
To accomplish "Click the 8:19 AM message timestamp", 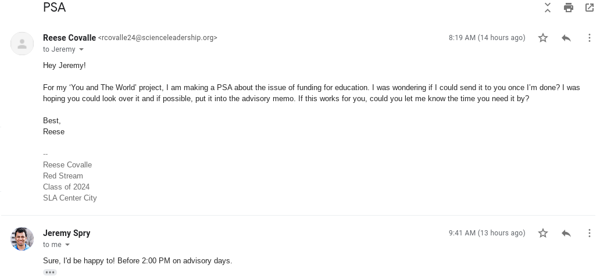I will click(x=487, y=38).
